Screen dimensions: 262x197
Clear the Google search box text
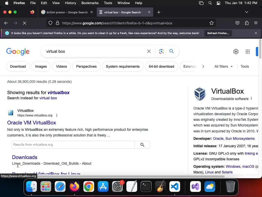149,51
